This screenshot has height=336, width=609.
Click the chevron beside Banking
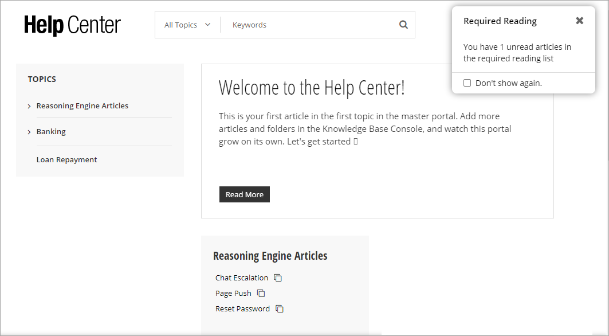pos(29,131)
